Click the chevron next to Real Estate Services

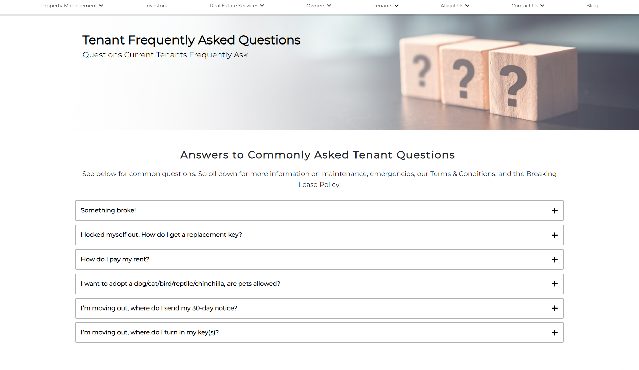[262, 6]
